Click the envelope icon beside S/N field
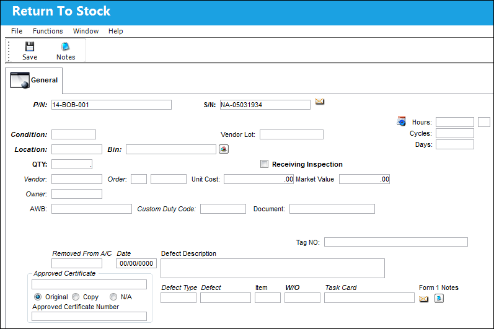The height and width of the screenshot is (329, 494). [x=319, y=102]
